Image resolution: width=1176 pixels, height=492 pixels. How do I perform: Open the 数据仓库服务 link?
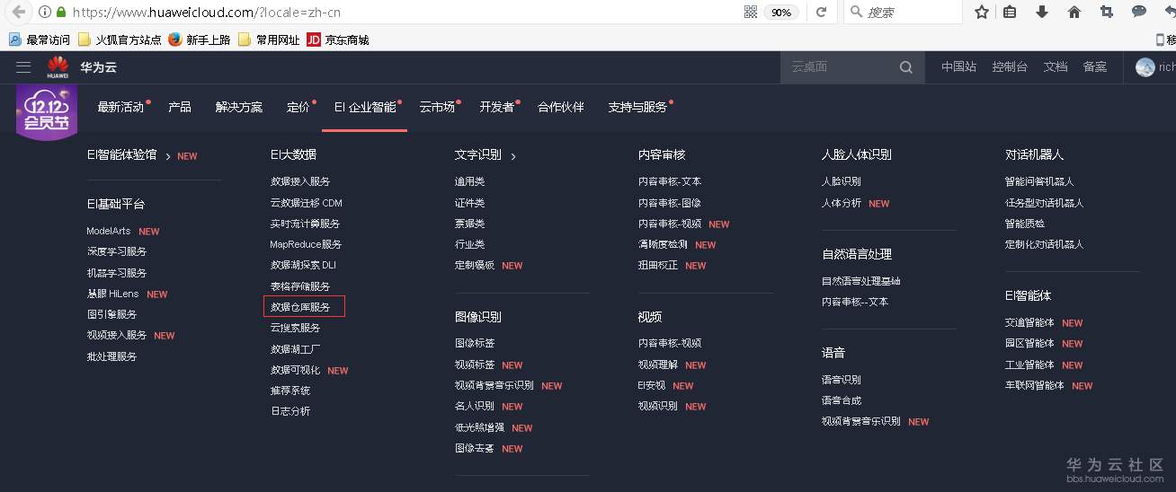300,307
